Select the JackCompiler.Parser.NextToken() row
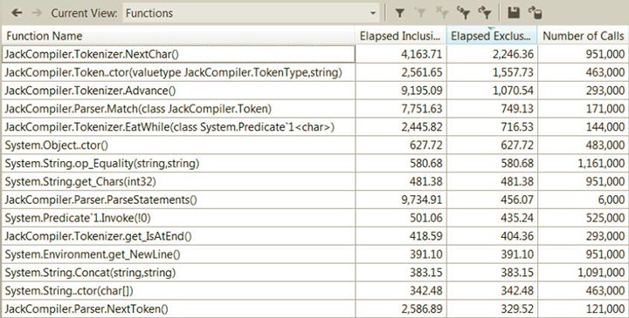Viewport: 629px width, 318px height. [314, 309]
